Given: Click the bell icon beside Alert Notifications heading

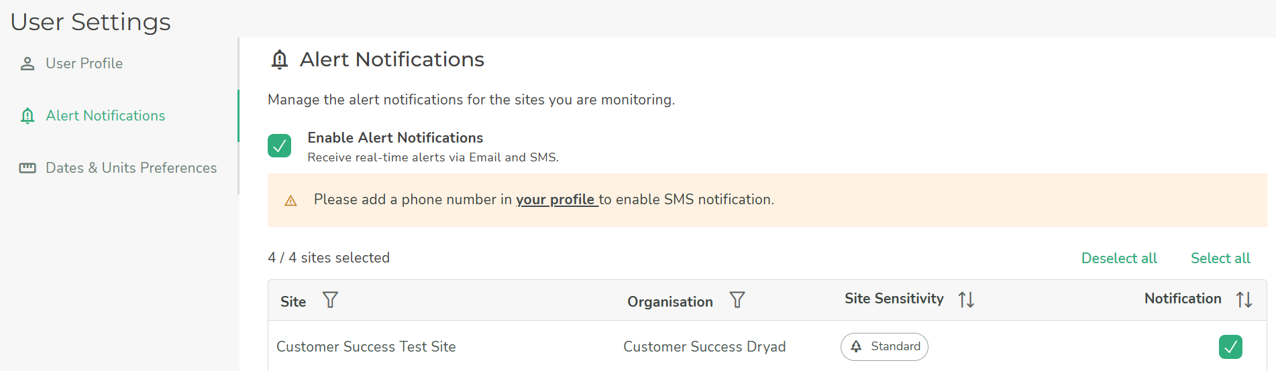Looking at the screenshot, I should click(279, 60).
